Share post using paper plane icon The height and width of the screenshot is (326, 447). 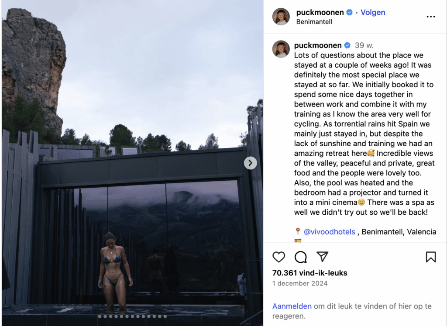(323, 257)
